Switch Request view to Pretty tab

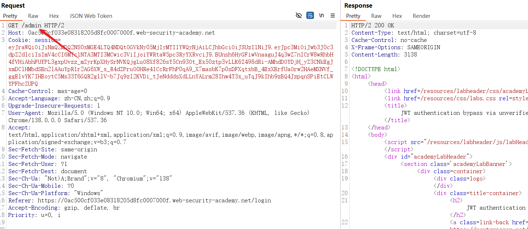tap(10, 16)
